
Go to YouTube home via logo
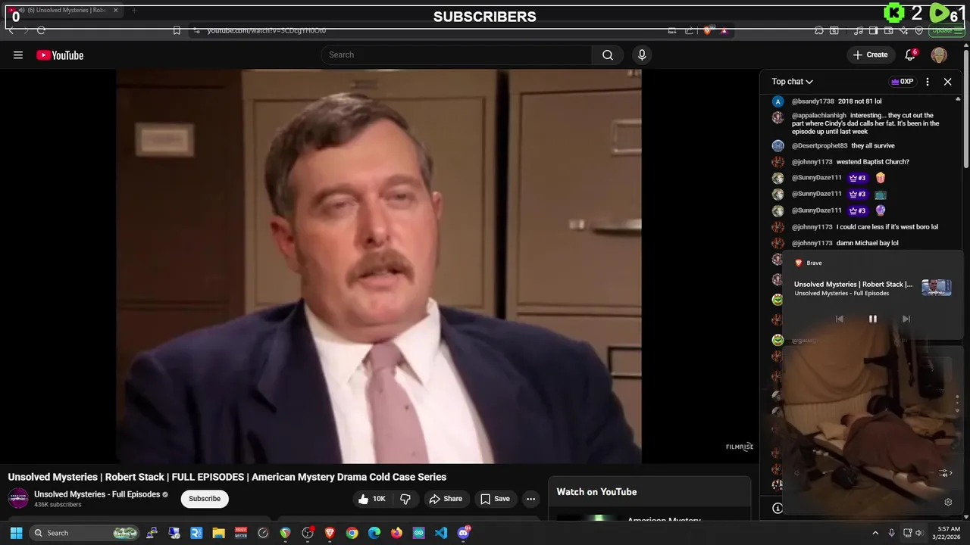pos(60,54)
